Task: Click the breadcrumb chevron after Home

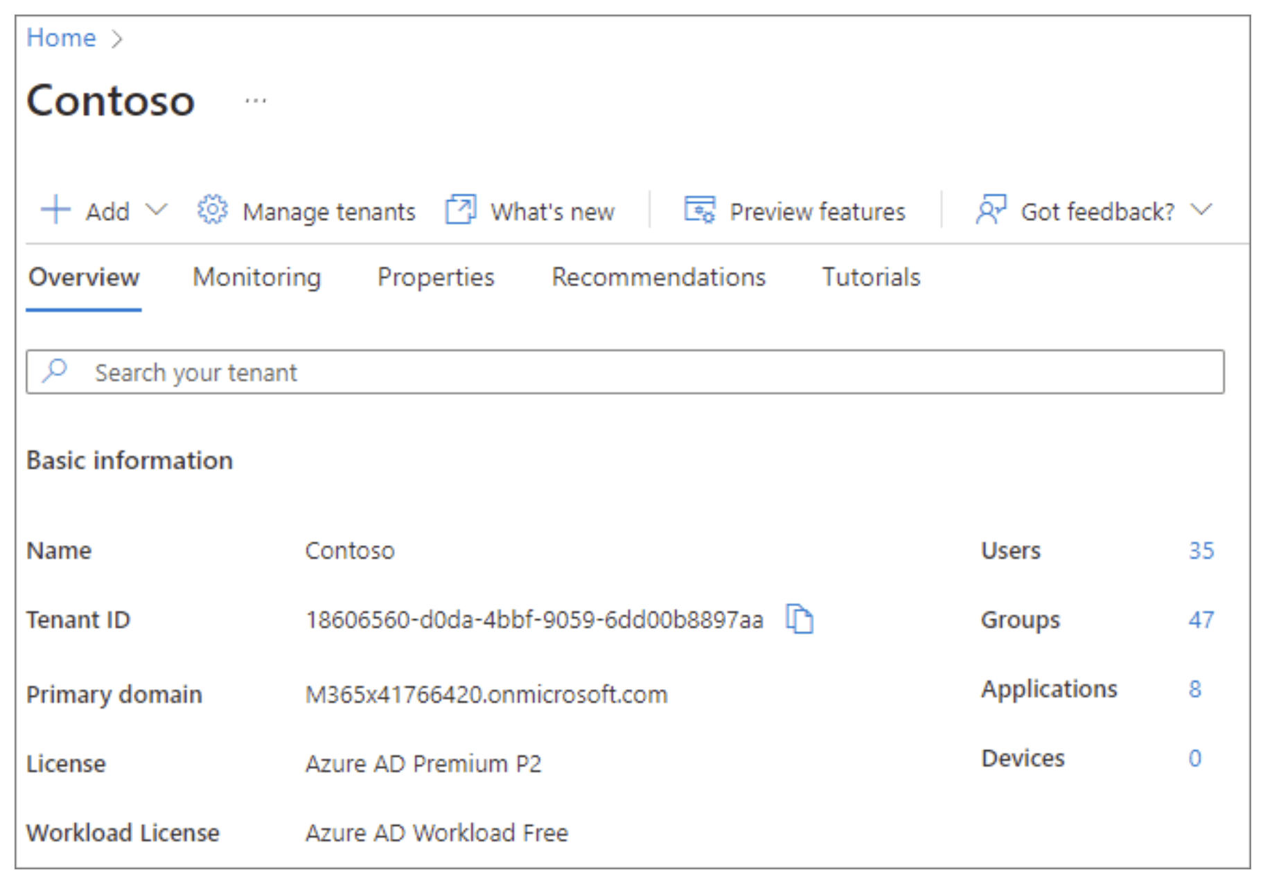Action: (x=116, y=39)
